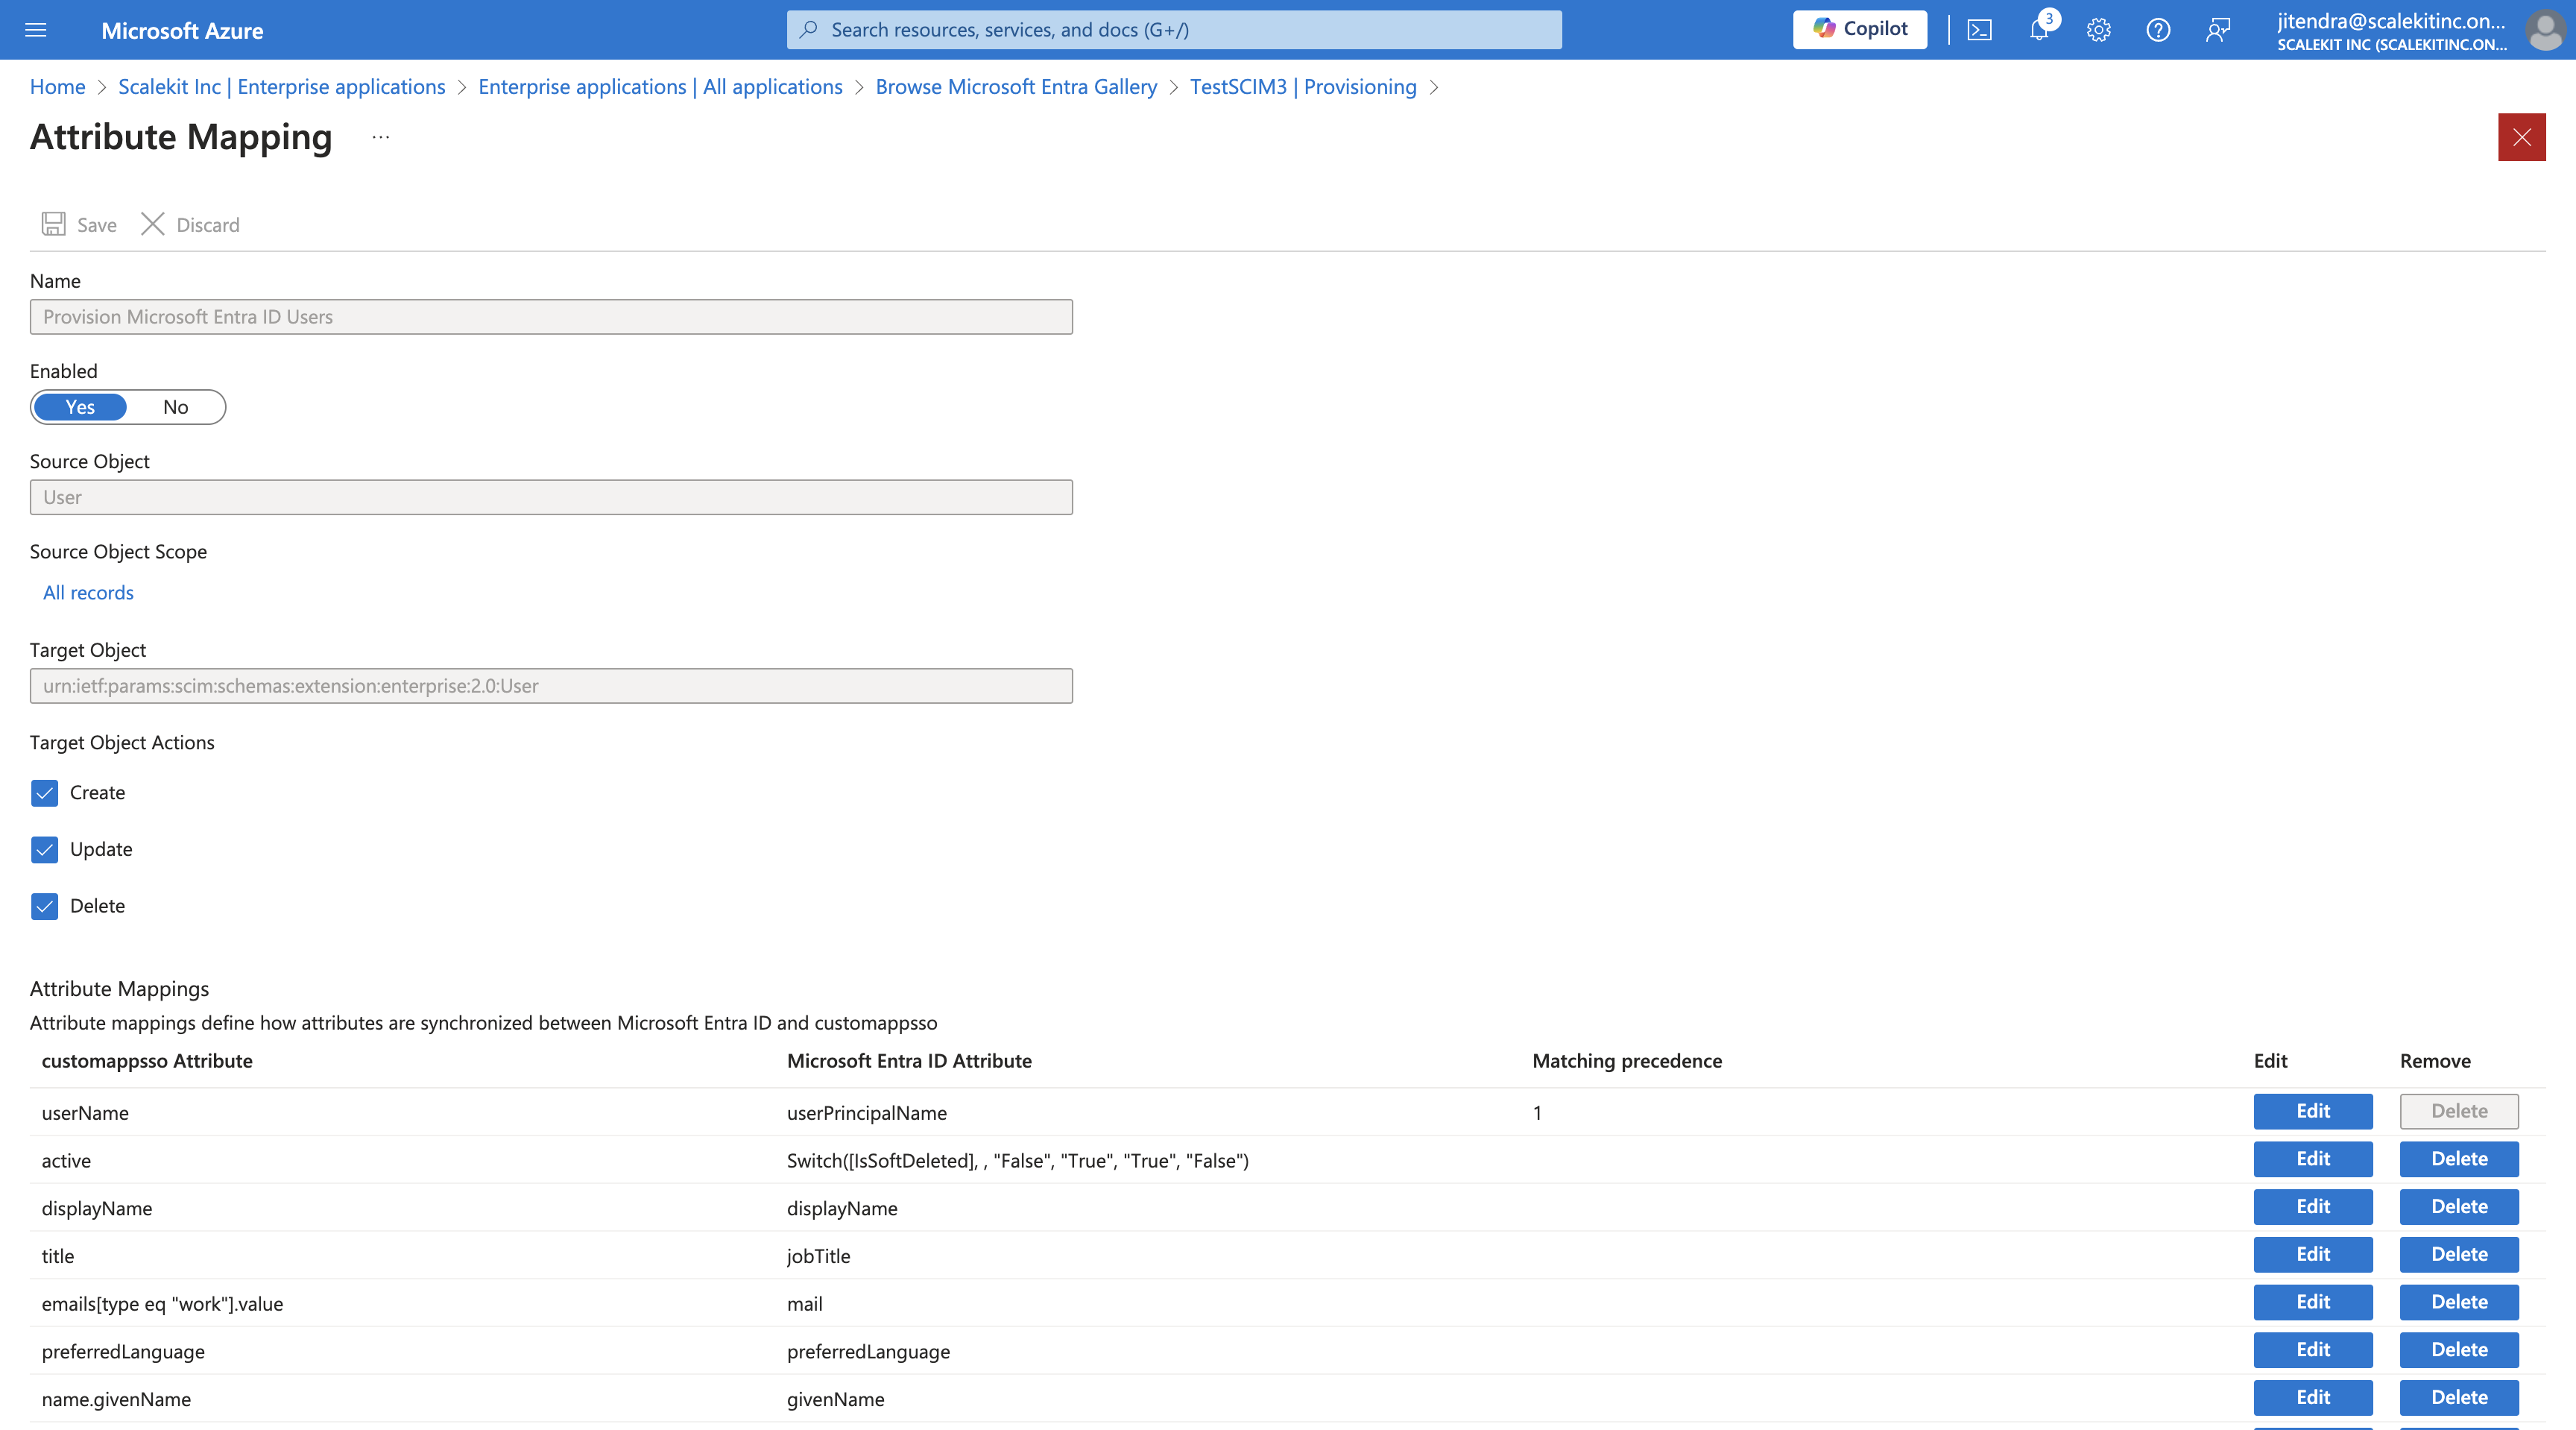Close the Attribute Mapping blade
The width and height of the screenshot is (2576, 1430).
[2521, 137]
